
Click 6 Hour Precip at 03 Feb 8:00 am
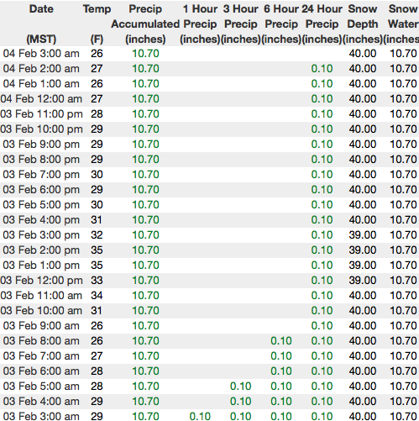(281, 341)
